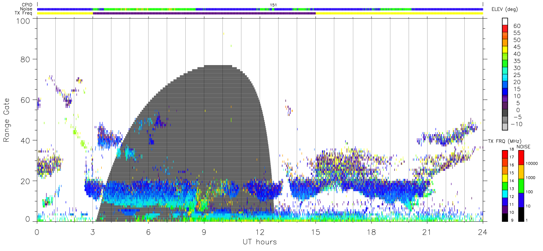The height and width of the screenshot is (251, 543).
Task: Click the CPID label at top left
Action: (x=27, y=4)
